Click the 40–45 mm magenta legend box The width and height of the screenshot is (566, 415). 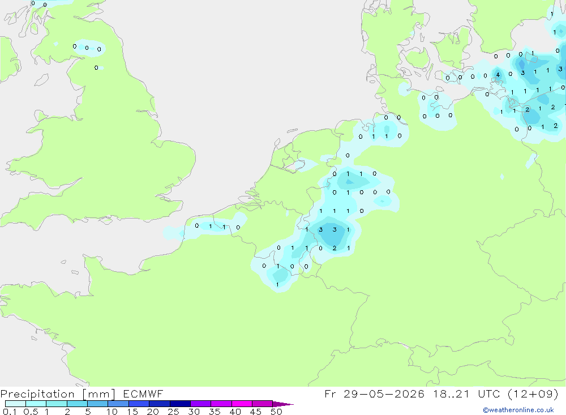pyautogui.click(x=242, y=404)
